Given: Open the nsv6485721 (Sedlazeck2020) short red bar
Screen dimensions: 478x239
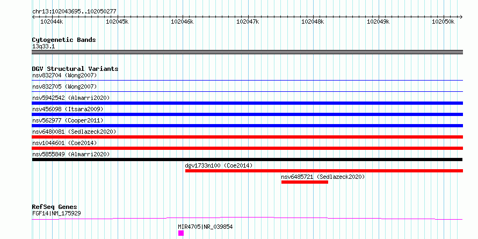Looking at the screenshot, I should (305, 182).
